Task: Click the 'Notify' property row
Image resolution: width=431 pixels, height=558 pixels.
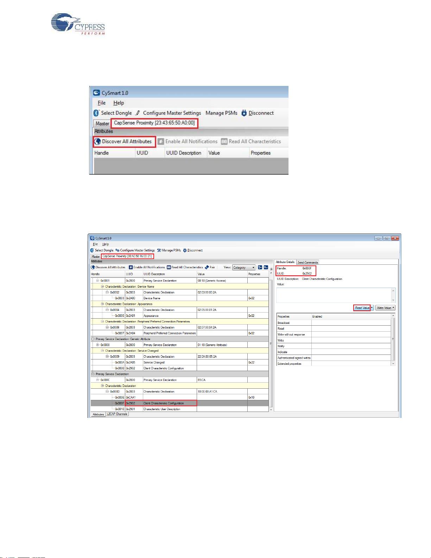Action: [334, 346]
